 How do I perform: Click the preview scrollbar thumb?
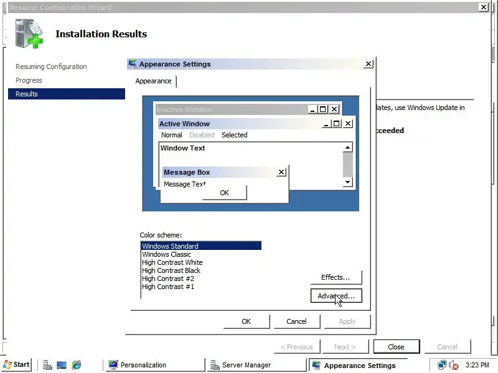[348, 164]
